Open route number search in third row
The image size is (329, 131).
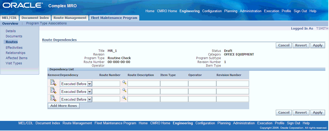tap(124, 98)
